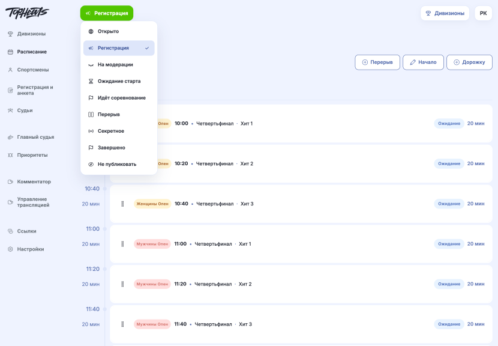498x346 pixels.
Task: Add a break with the Перерыв button
Action: [x=377, y=62]
